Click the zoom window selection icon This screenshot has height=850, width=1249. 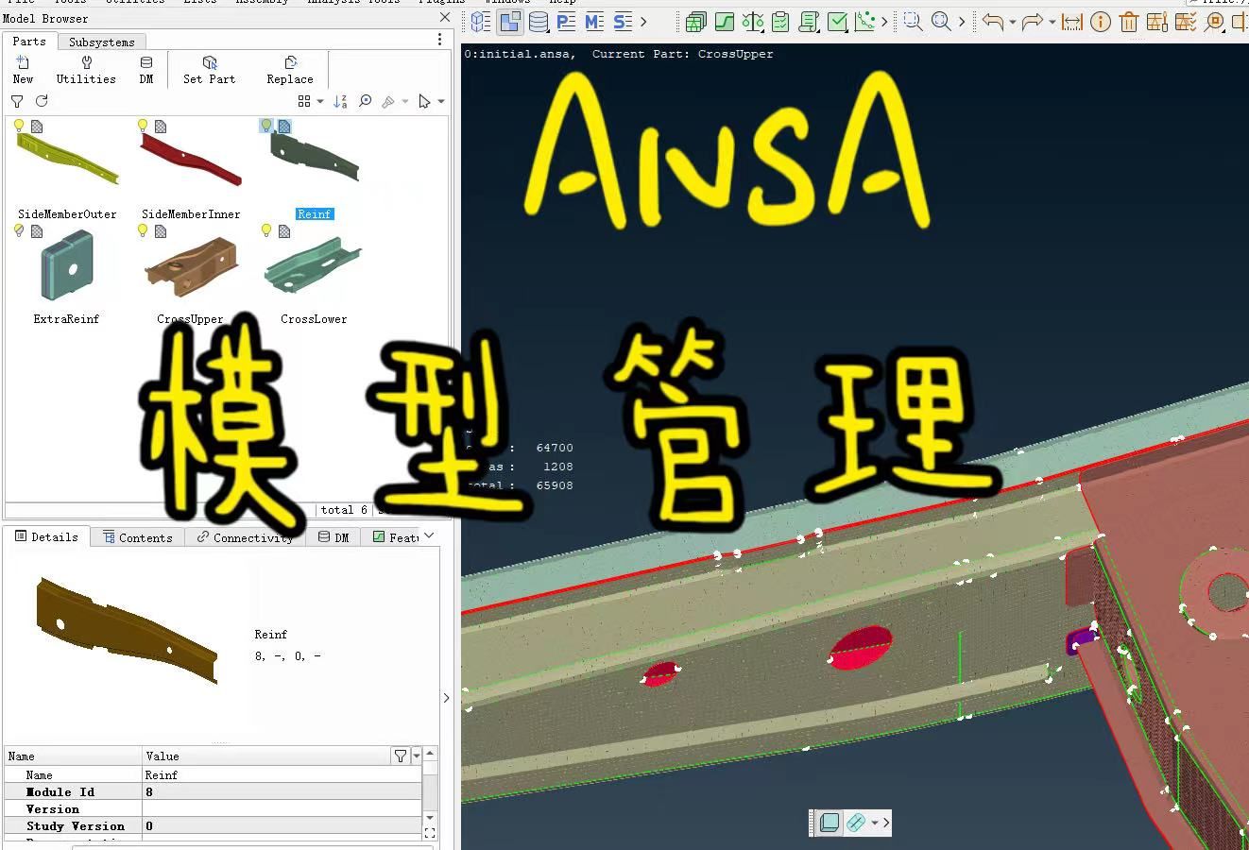tap(913, 22)
